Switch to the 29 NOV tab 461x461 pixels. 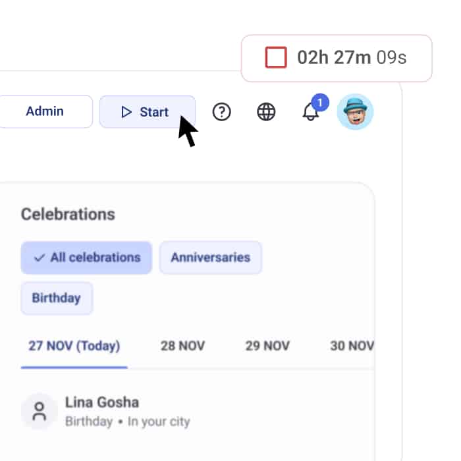point(267,346)
